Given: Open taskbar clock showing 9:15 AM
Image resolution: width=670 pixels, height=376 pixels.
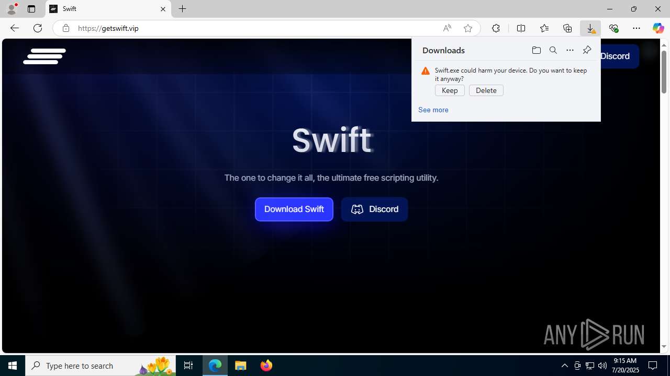Looking at the screenshot, I should pyautogui.click(x=626, y=366).
